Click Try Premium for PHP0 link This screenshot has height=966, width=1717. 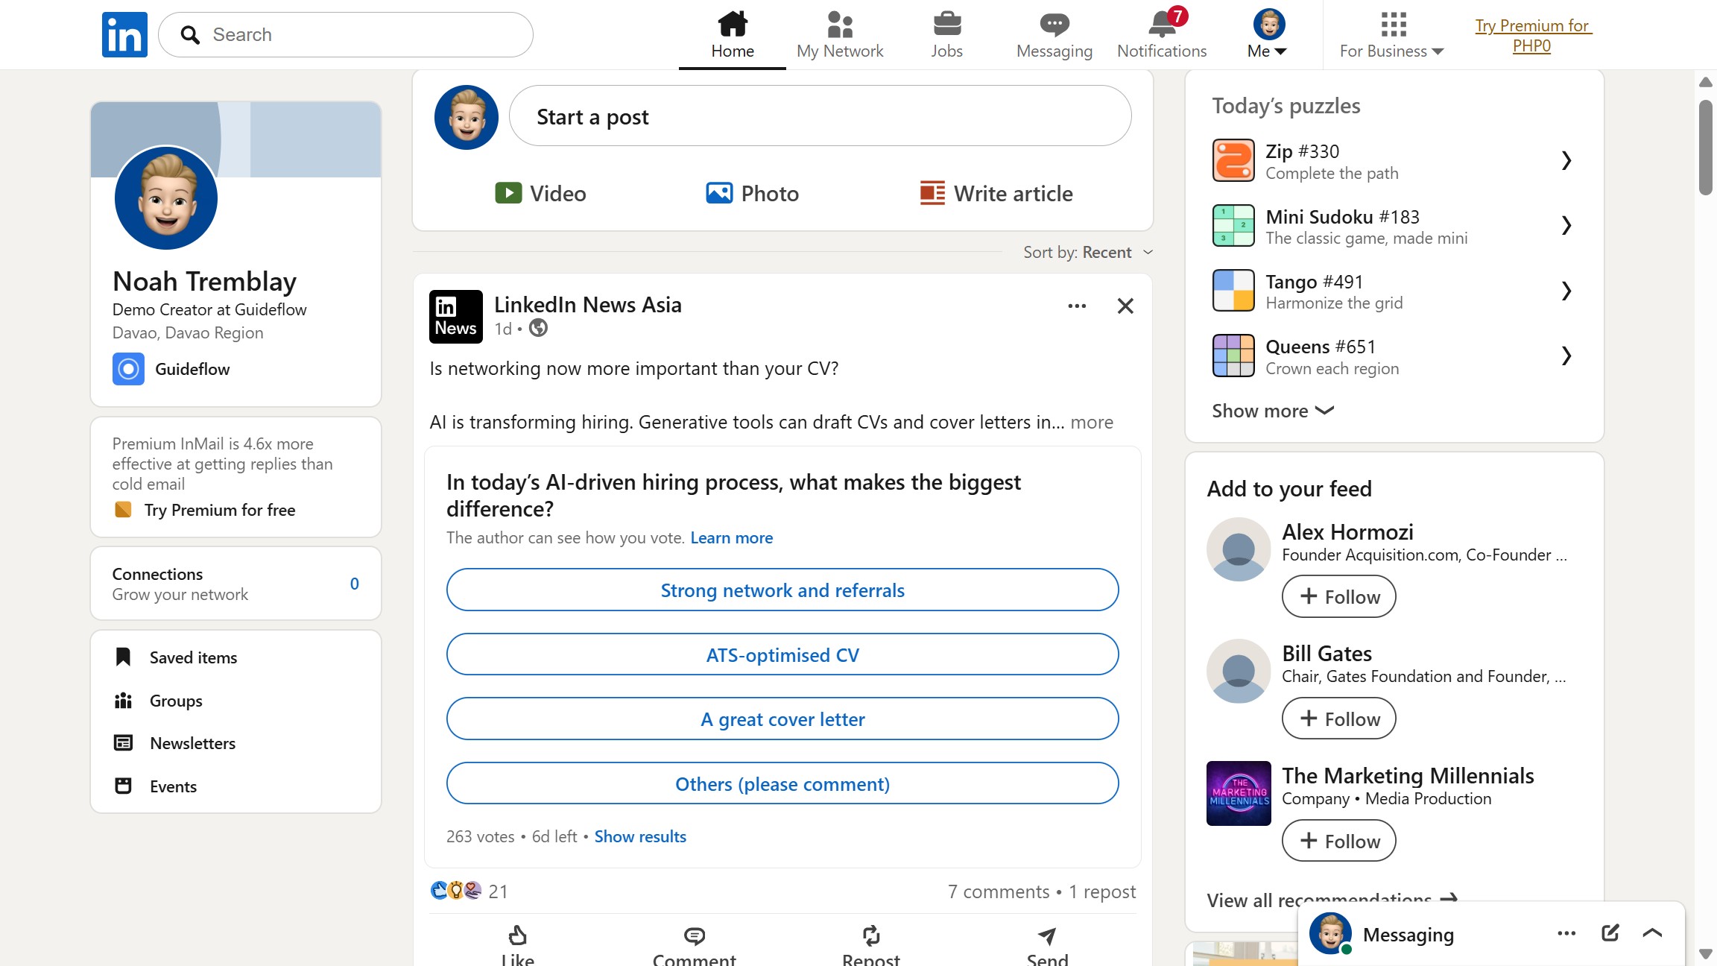(x=1532, y=36)
